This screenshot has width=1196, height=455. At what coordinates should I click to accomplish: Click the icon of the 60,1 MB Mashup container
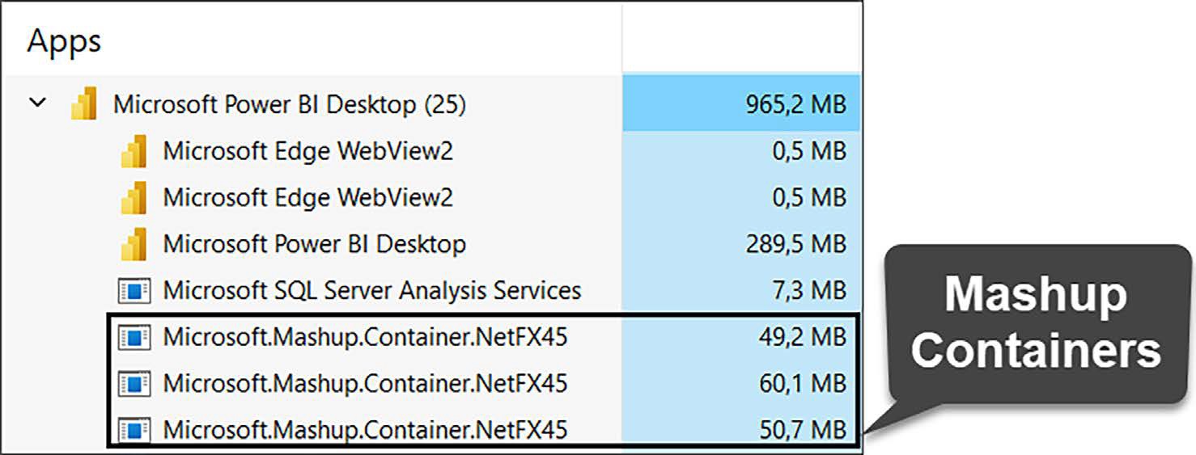pos(134,383)
